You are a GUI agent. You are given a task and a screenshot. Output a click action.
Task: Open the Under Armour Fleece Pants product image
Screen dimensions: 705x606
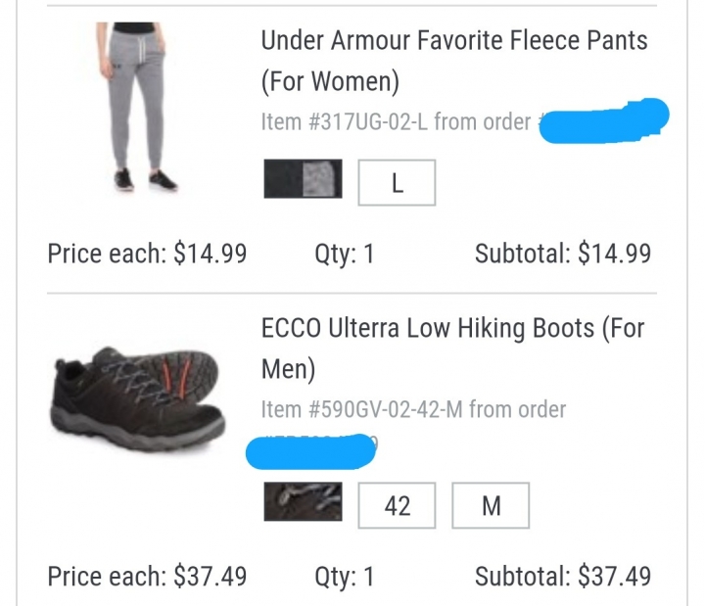[x=137, y=108]
